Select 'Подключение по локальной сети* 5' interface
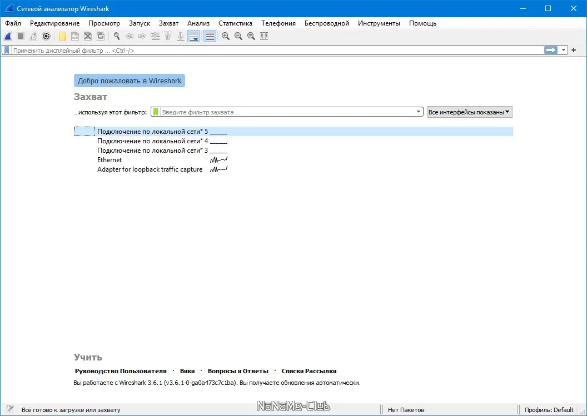This screenshot has width=587, height=416. 293,131
